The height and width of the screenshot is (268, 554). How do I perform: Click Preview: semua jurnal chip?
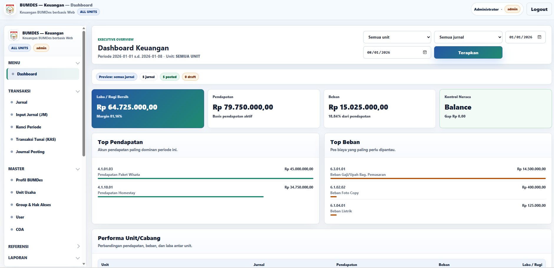coord(117,77)
